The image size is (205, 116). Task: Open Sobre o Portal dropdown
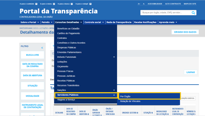[30, 22]
